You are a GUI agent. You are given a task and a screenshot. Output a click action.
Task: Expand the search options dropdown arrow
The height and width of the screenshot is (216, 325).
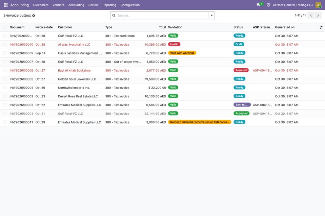tap(211, 16)
